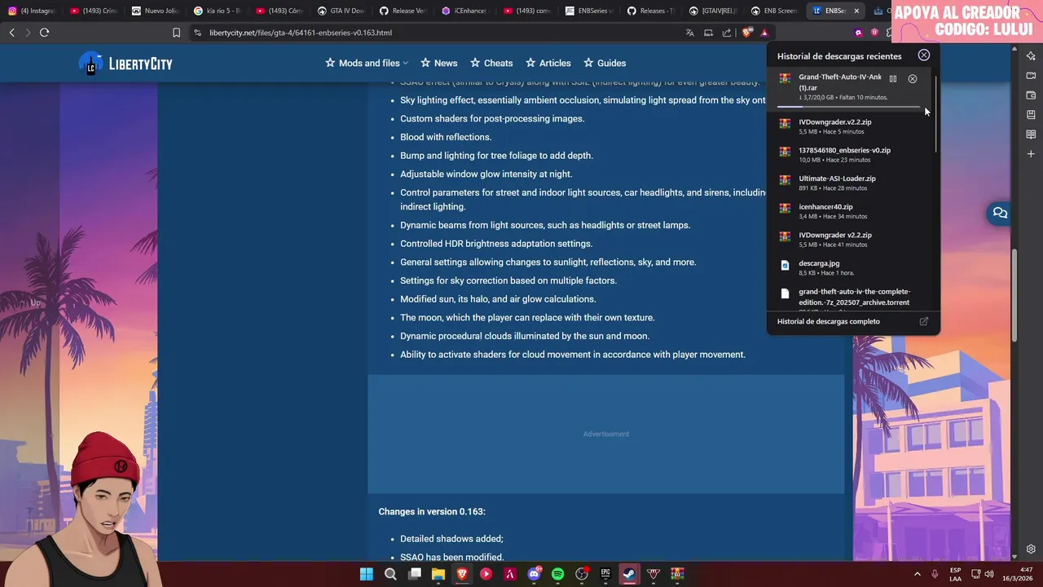Open Brave Rewards triangle icon
Viewport: 1043px width, 587px height.
(x=764, y=33)
